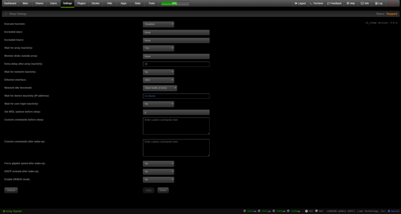Open the Feedback dialog
The image size is (401, 214).
334,3
